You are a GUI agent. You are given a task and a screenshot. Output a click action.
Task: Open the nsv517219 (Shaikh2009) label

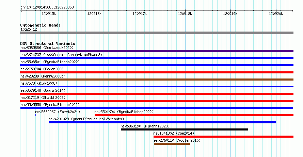point(43,98)
